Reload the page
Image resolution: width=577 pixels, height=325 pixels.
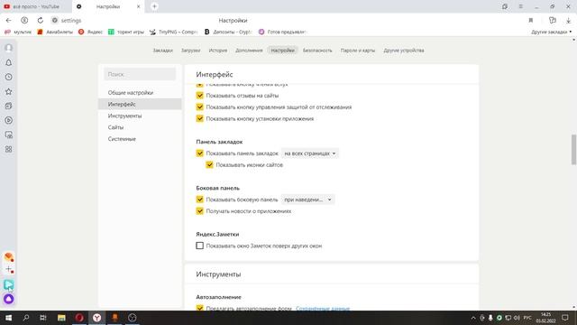pos(40,20)
